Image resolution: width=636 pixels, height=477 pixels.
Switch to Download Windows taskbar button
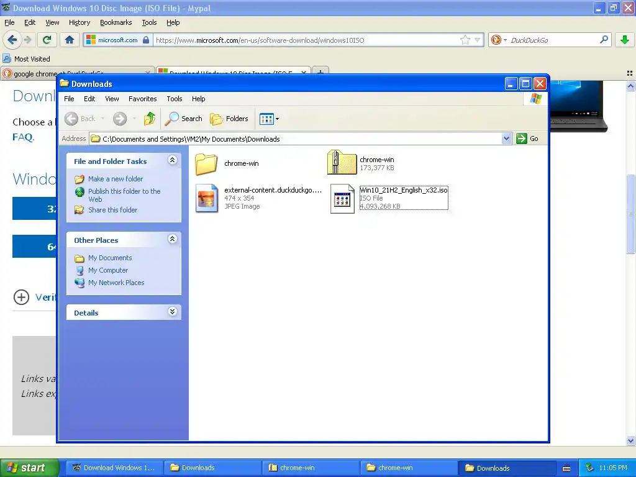(x=114, y=468)
